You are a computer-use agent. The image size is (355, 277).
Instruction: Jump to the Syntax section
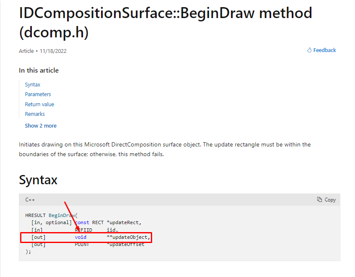pos(33,84)
